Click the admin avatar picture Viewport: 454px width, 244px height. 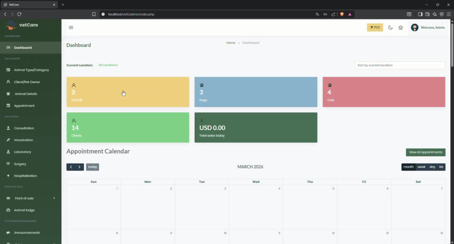pyautogui.click(x=415, y=28)
